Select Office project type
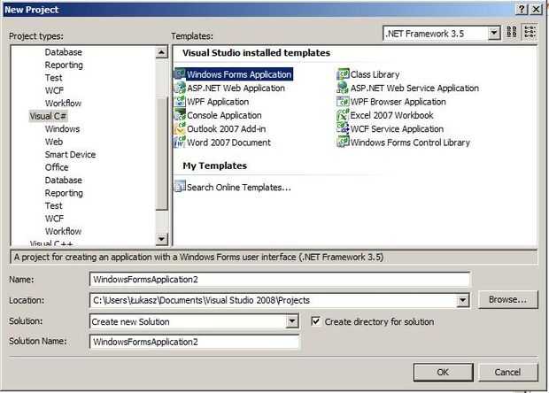 point(57,167)
